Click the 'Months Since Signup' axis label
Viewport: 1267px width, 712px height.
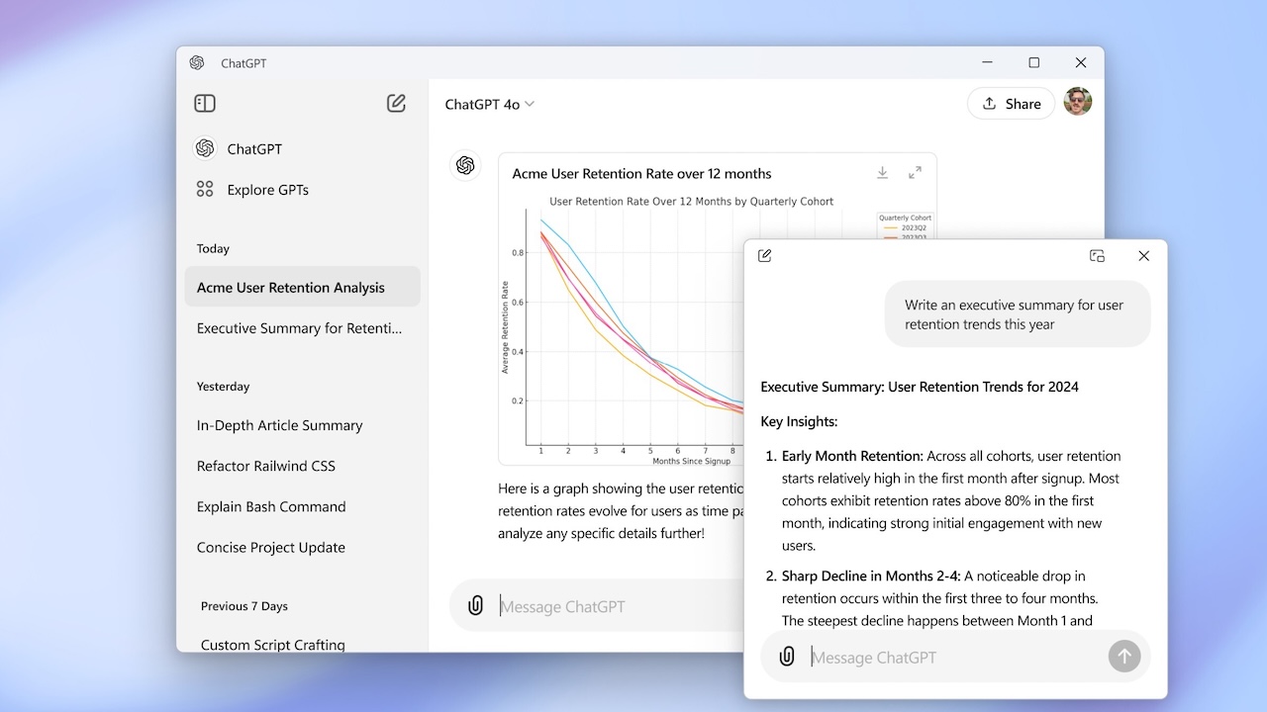coord(691,461)
